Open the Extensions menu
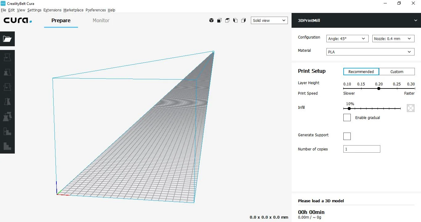The width and height of the screenshot is (421, 222). coord(52,10)
